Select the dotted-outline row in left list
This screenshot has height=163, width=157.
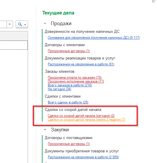[x=14, y=45]
